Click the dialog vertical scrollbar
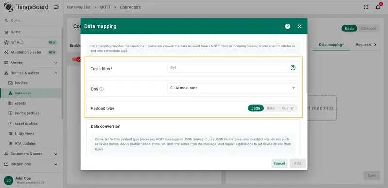Screen dimensions: 388x188 (307, 64)
